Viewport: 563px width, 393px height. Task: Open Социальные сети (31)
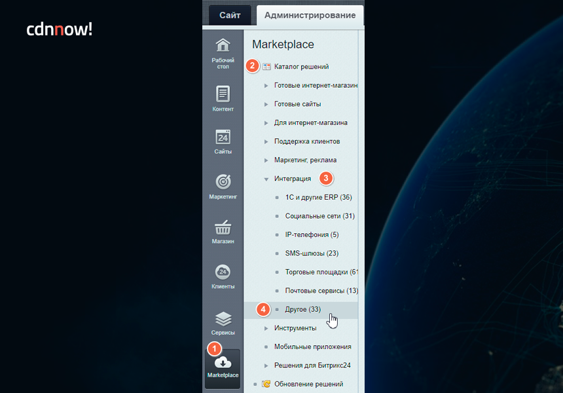[320, 216]
